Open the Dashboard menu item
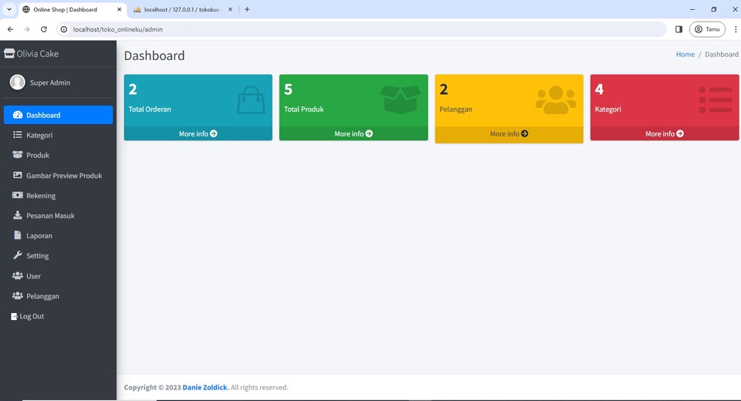The image size is (741, 401). [x=58, y=115]
